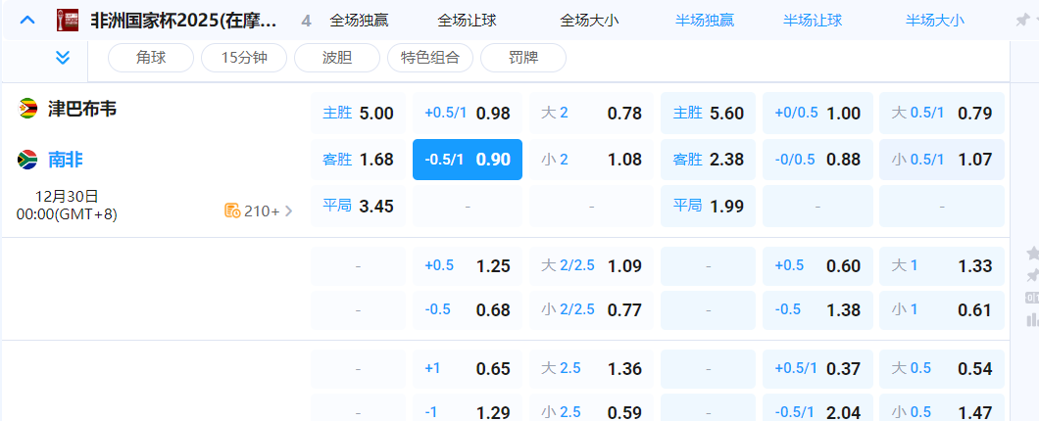Open the 罚牌 markets tab
Viewport: 1039px width, 421px height.
click(522, 58)
